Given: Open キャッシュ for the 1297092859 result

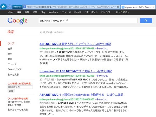Looking at the screenshot, I should pyautogui.click(x=102, y=76).
